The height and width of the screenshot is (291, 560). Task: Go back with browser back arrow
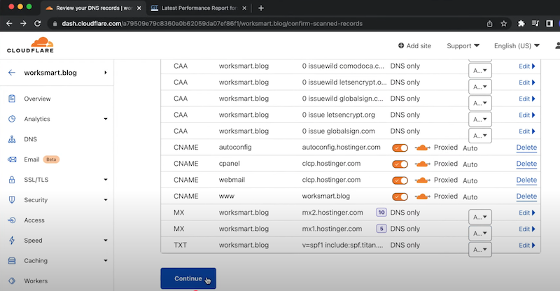coord(9,24)
